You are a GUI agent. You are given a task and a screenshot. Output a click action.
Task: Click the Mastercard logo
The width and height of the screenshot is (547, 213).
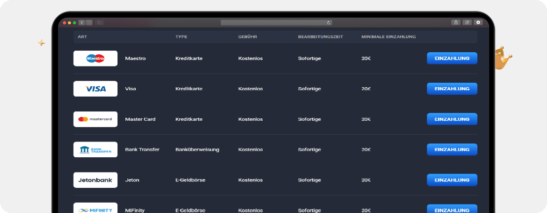pos(95,119)
